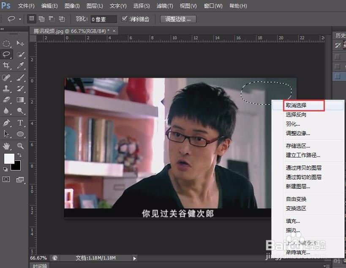
Task: Choose Intersect with Selection mode
Action: tap(62, 19)
